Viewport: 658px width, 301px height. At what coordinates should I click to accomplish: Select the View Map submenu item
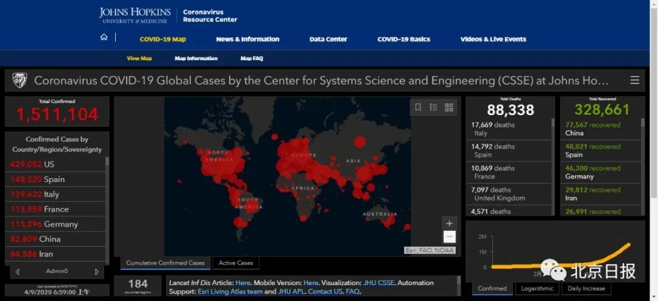(x=140, y=58)
